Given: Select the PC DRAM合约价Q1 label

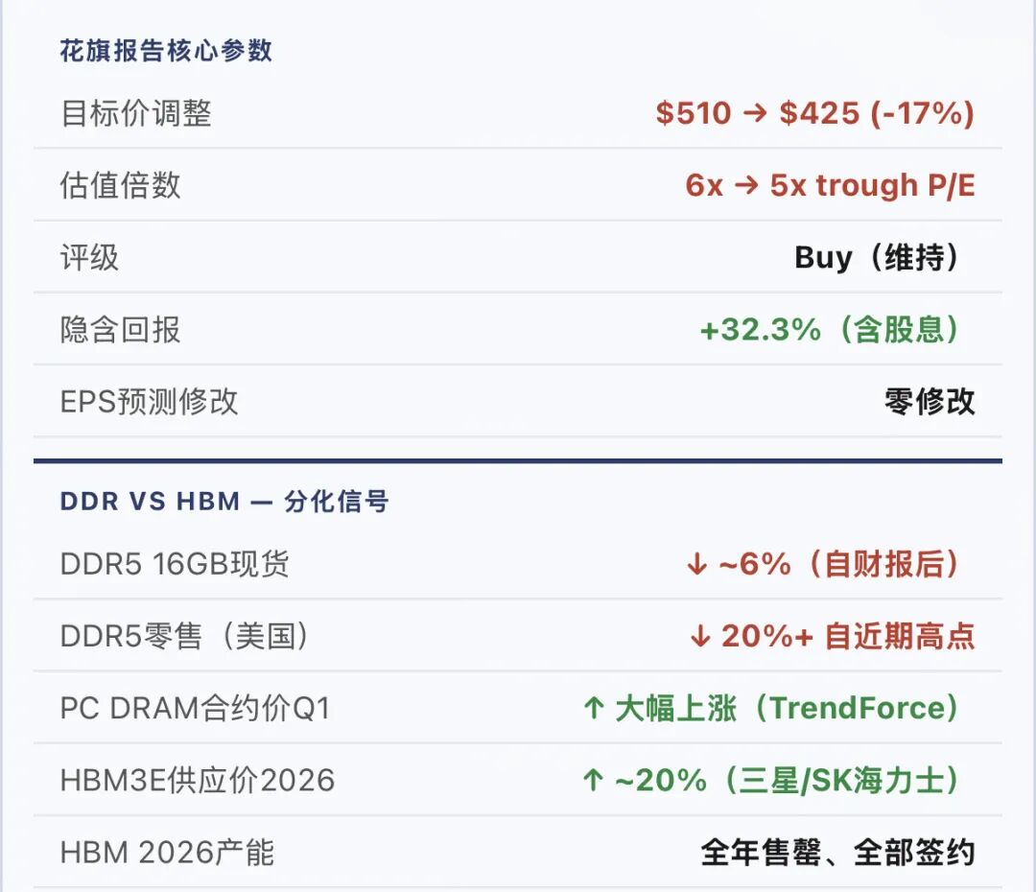Looking at the screenshot, I should (x=195, y=709).
